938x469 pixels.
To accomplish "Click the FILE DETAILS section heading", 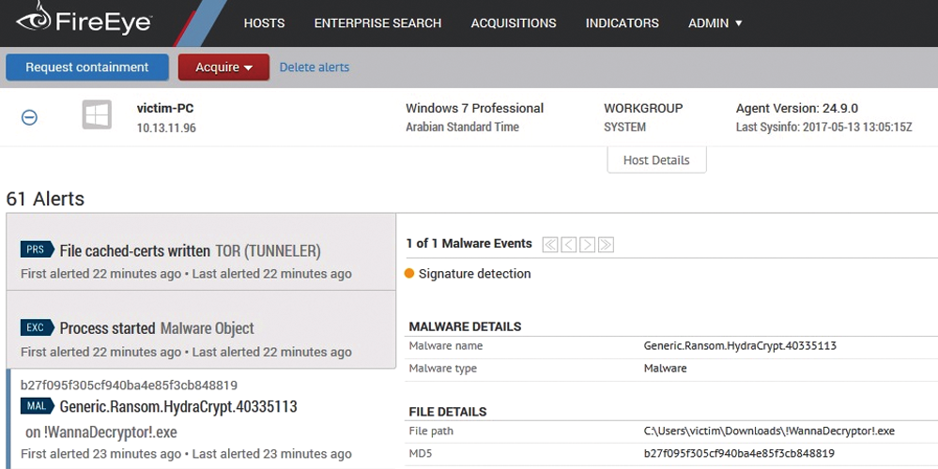I will click(x=448, y=412).
